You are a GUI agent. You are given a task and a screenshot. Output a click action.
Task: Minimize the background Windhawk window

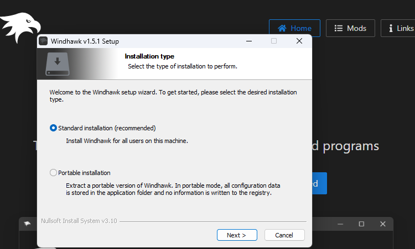[x=340, y=224]
